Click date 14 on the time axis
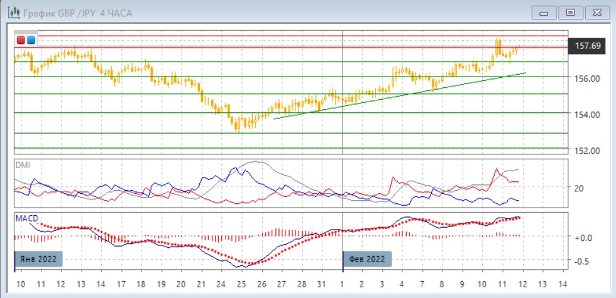 pos(562,283)
